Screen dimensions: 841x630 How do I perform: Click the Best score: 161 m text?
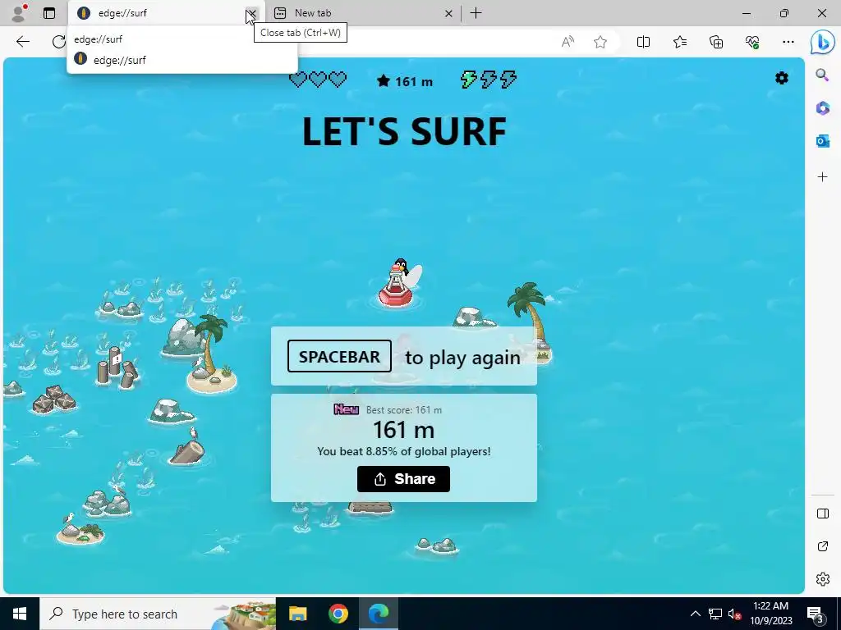[x=404, y=410]
